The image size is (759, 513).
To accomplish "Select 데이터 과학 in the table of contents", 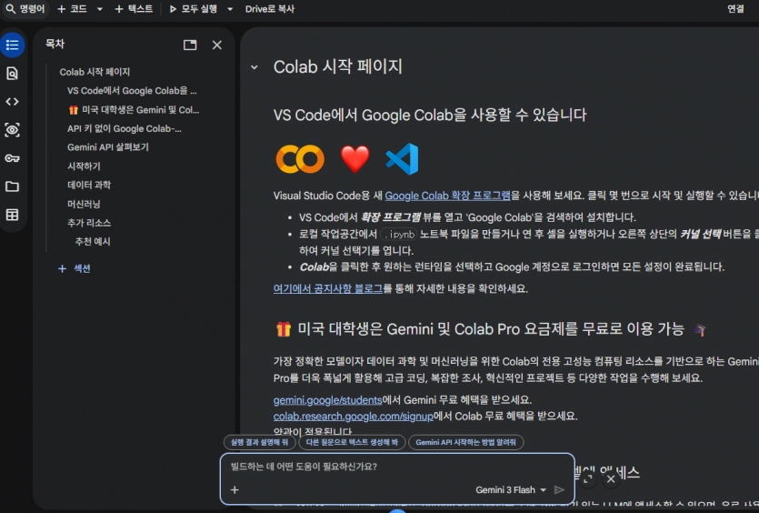I will click(89, 185).
